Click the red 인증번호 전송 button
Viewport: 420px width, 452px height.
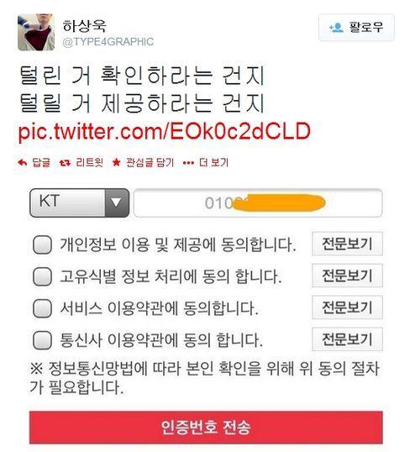(206, 428)
